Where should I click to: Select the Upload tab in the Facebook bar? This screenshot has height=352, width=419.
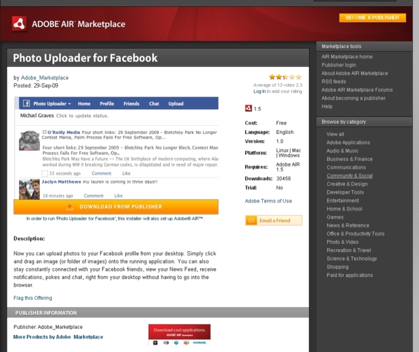tap(176, 104)
